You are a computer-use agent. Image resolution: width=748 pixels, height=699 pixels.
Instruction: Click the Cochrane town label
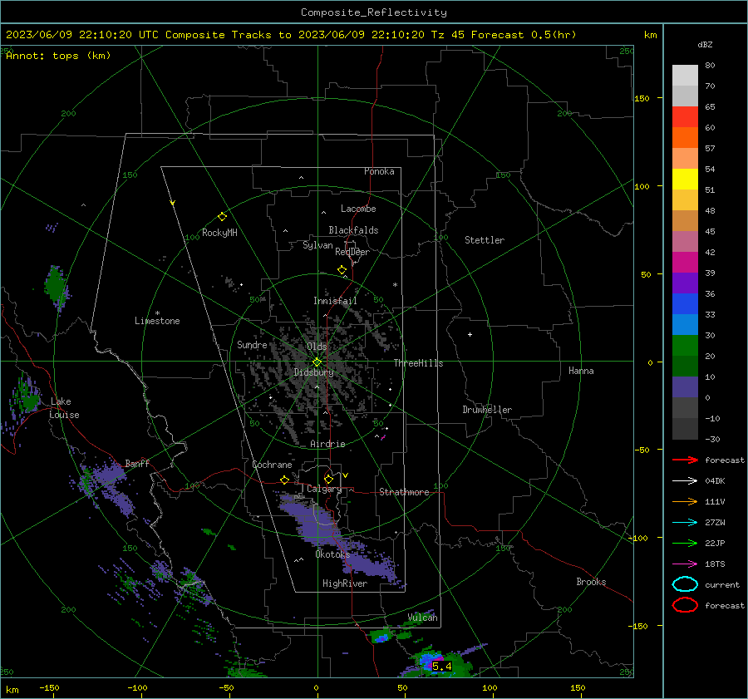272,465
